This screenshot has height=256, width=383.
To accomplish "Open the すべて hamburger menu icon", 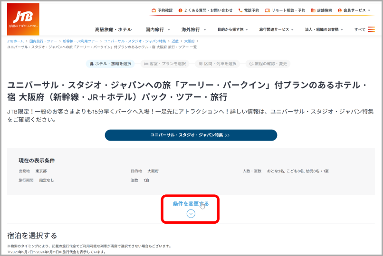I will click(371, 29).
